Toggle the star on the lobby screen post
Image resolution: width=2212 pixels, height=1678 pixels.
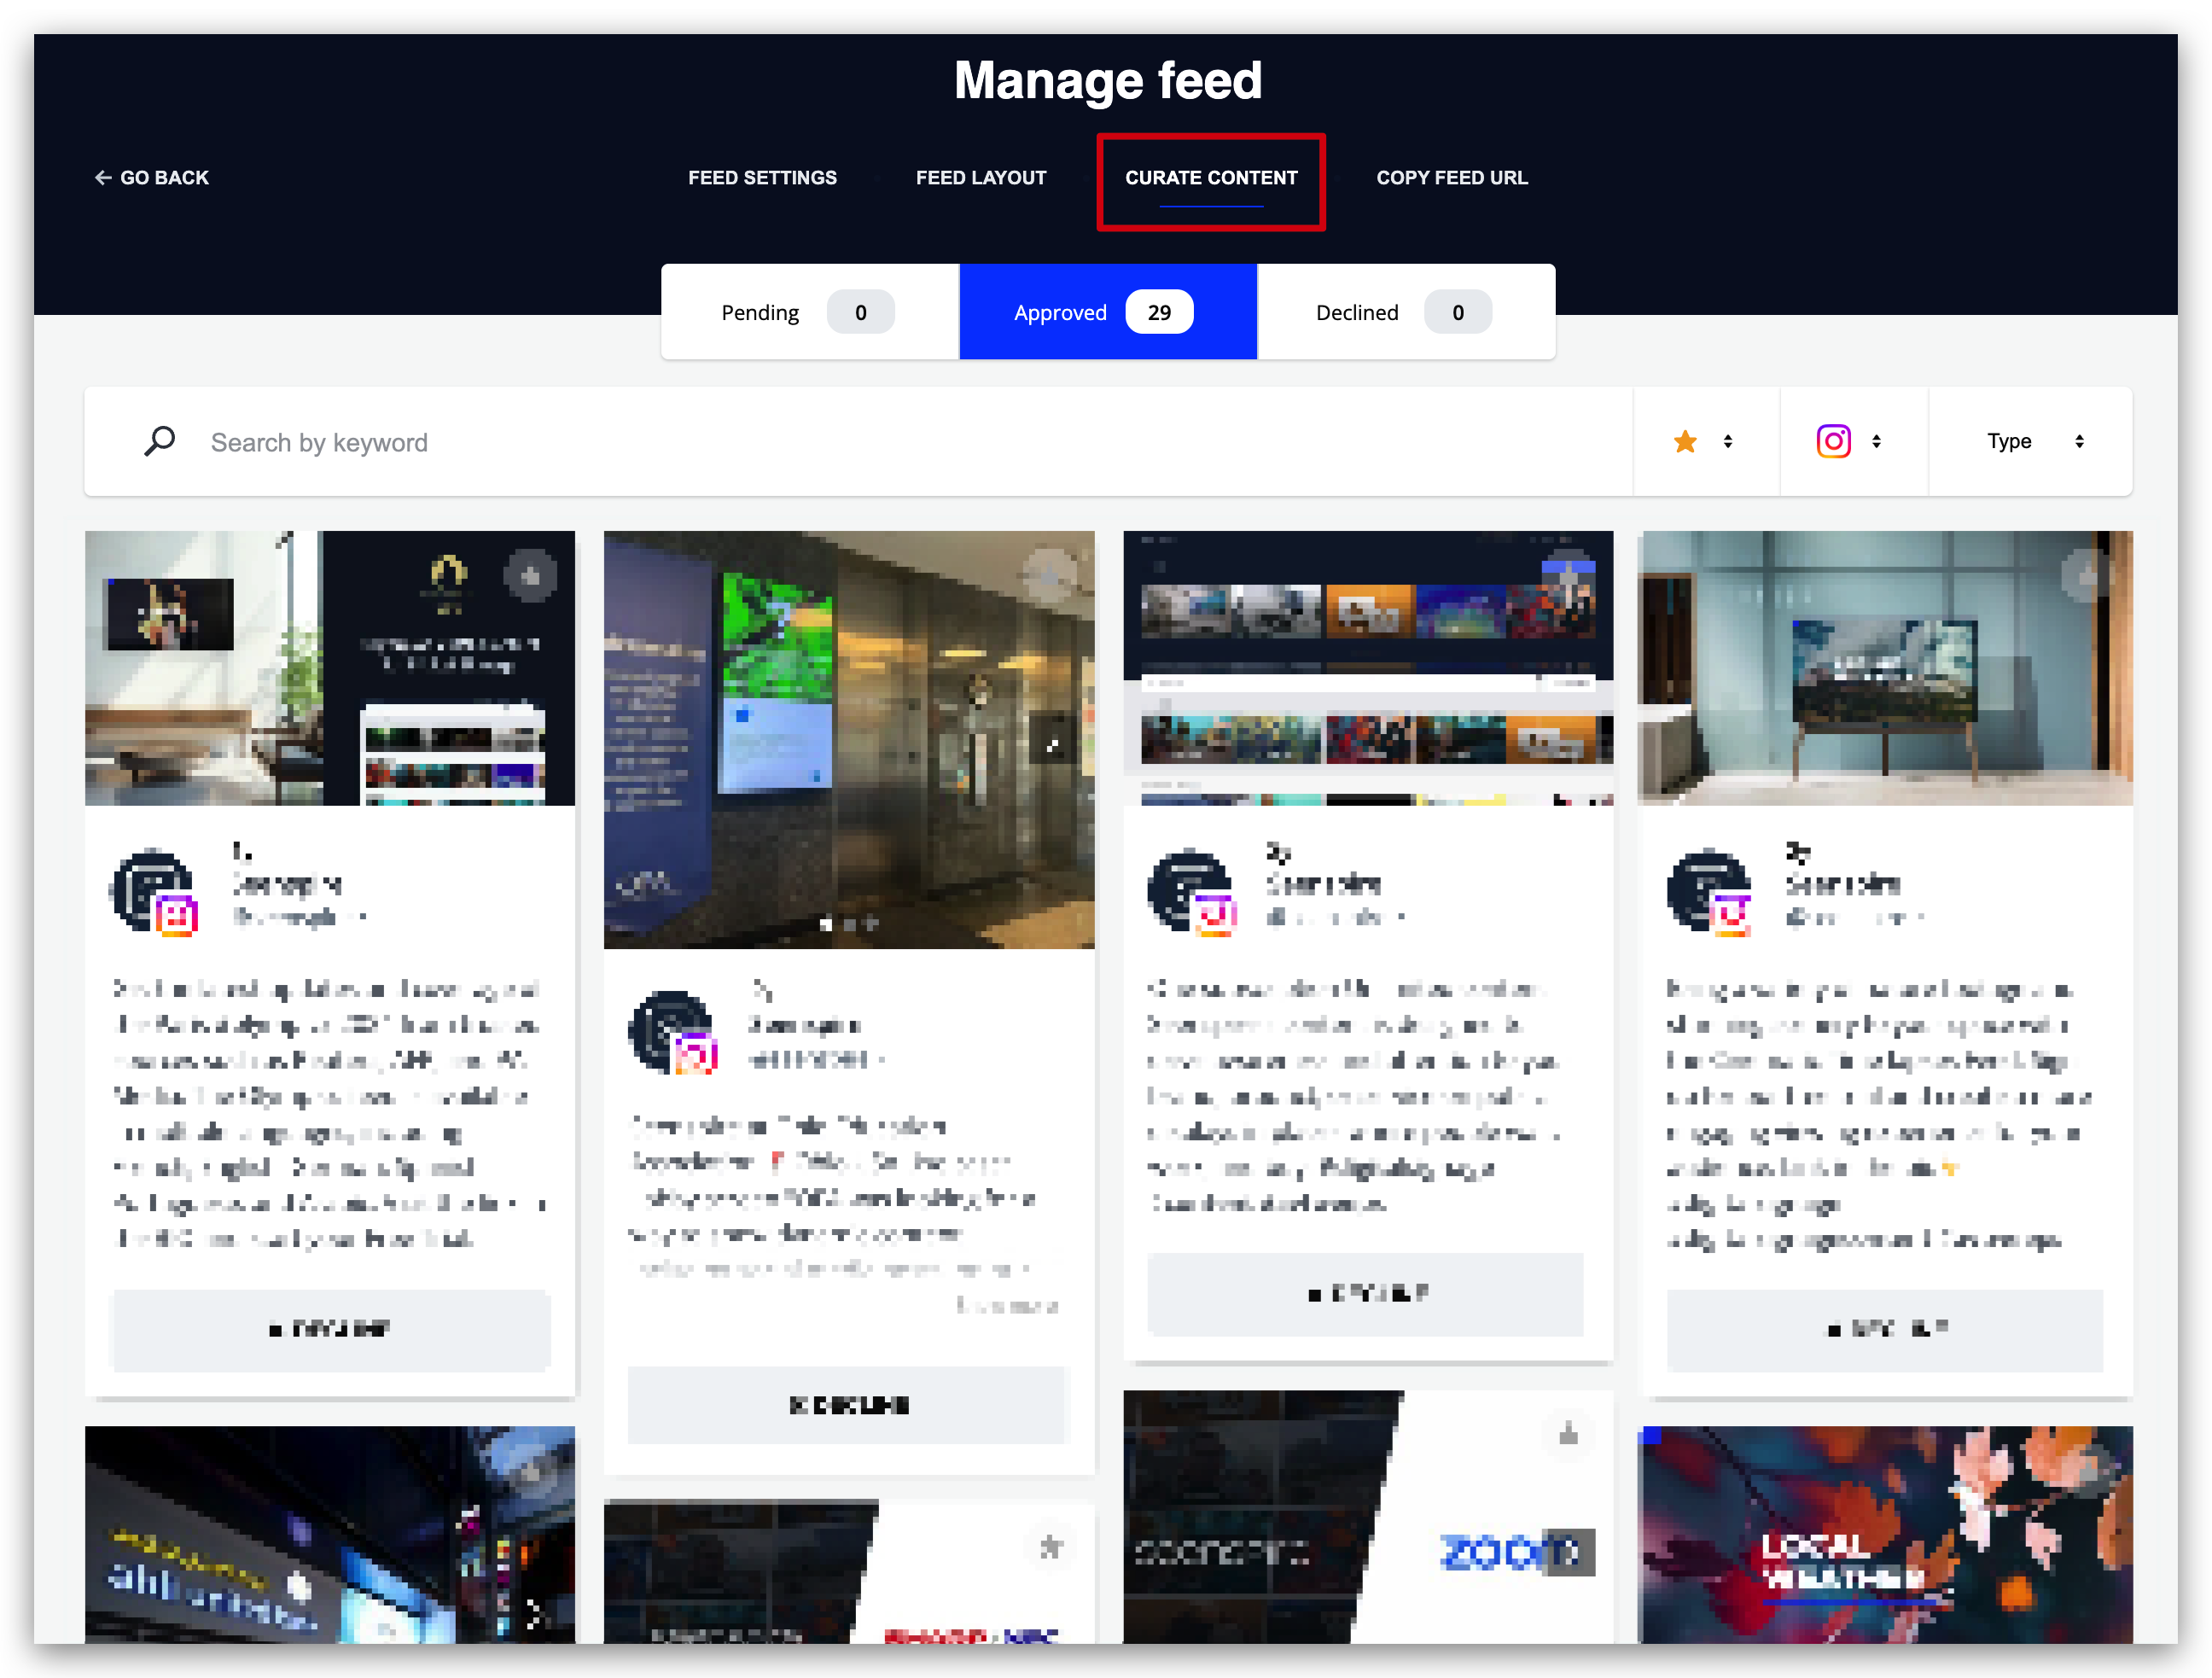(x=1049, y=576)
